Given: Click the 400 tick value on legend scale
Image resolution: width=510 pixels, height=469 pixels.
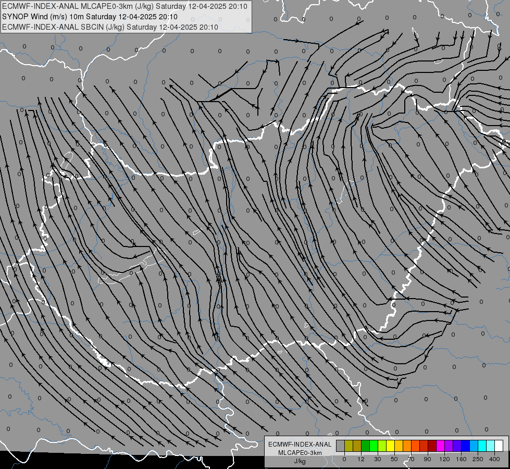Looking at the screenshot, I should click(x=494, y=459).
